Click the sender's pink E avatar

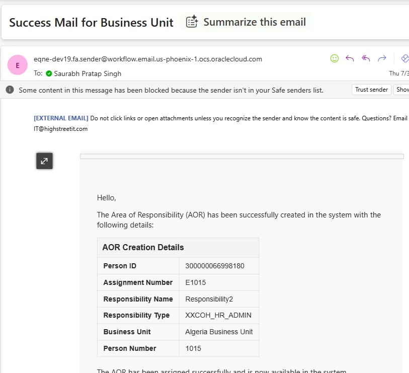[x=18, y=65]
